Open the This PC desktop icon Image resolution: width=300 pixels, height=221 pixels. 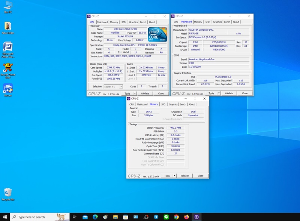[8, 7]
